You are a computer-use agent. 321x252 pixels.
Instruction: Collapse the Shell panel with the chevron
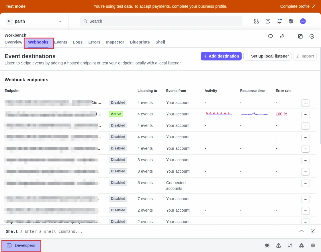pos(302,231)
